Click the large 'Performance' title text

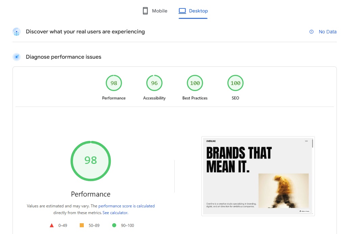(x=91, y=194)
